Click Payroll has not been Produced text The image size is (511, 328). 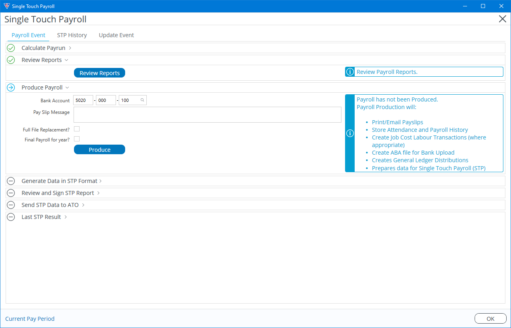pos(397,99)
